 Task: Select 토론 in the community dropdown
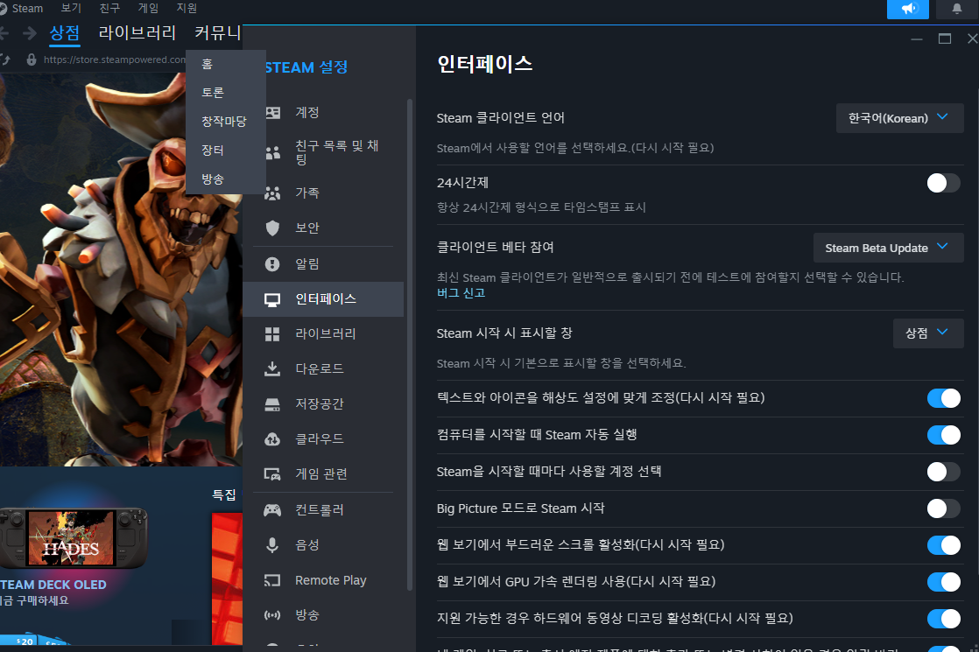225,93
